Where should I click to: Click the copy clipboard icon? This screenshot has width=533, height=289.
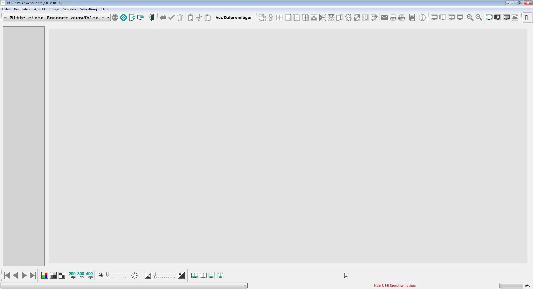click(x=190, y=18)
